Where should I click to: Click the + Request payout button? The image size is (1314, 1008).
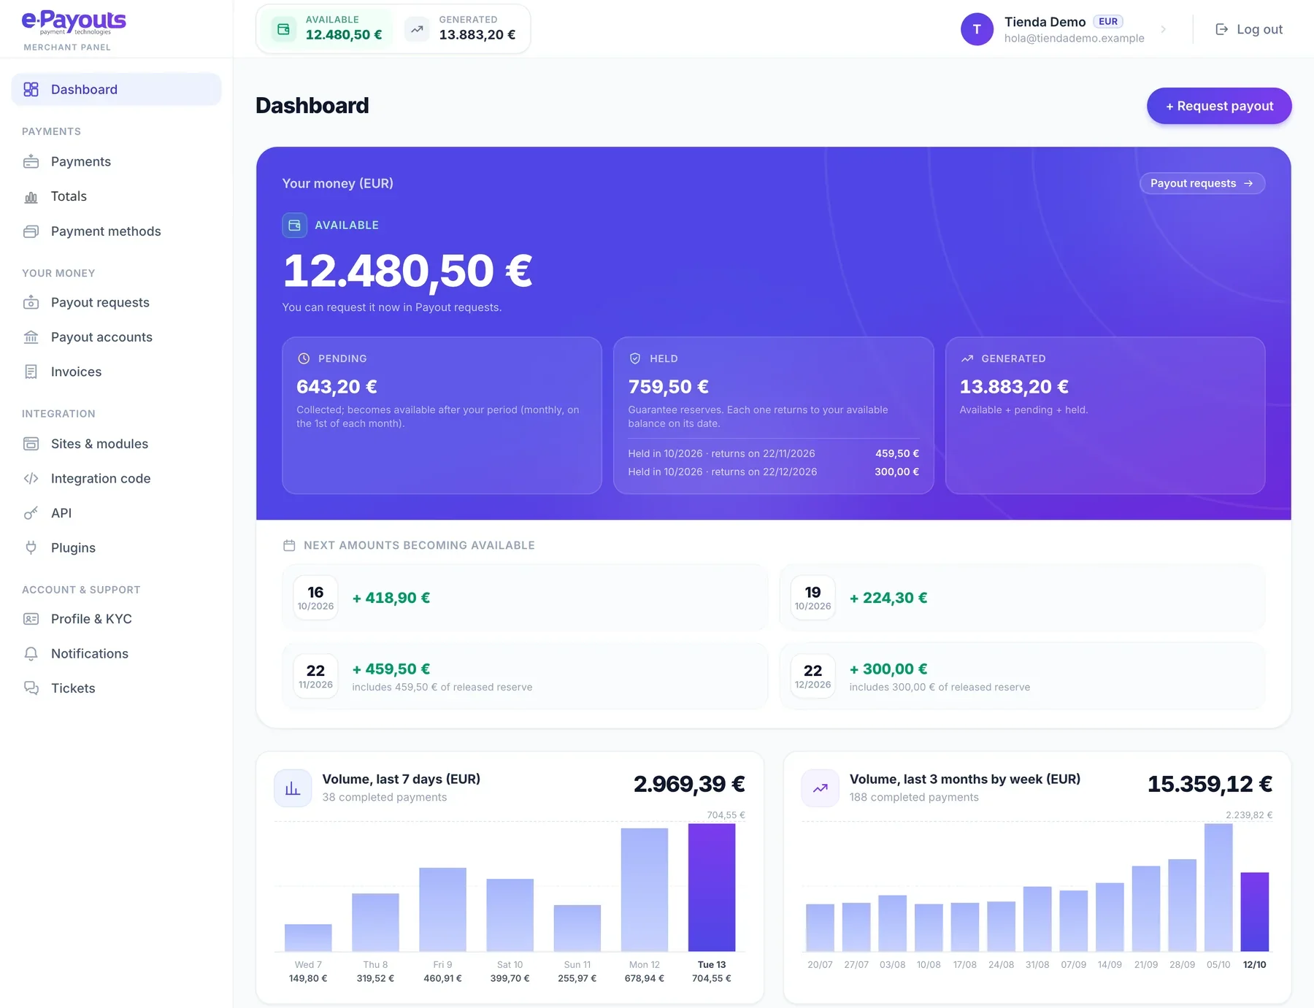coord(1219,106)
